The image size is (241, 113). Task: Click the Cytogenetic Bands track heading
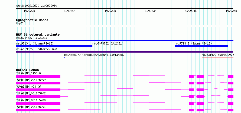click(x=32, y=20)
